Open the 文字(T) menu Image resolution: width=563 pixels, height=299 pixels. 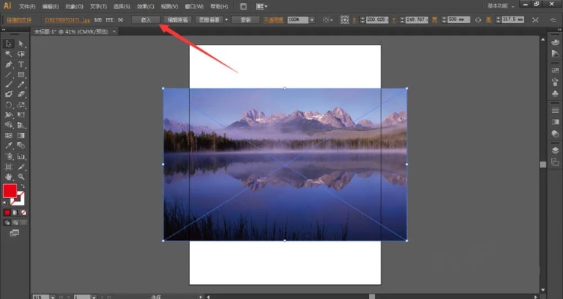click(x=98, y=7)
